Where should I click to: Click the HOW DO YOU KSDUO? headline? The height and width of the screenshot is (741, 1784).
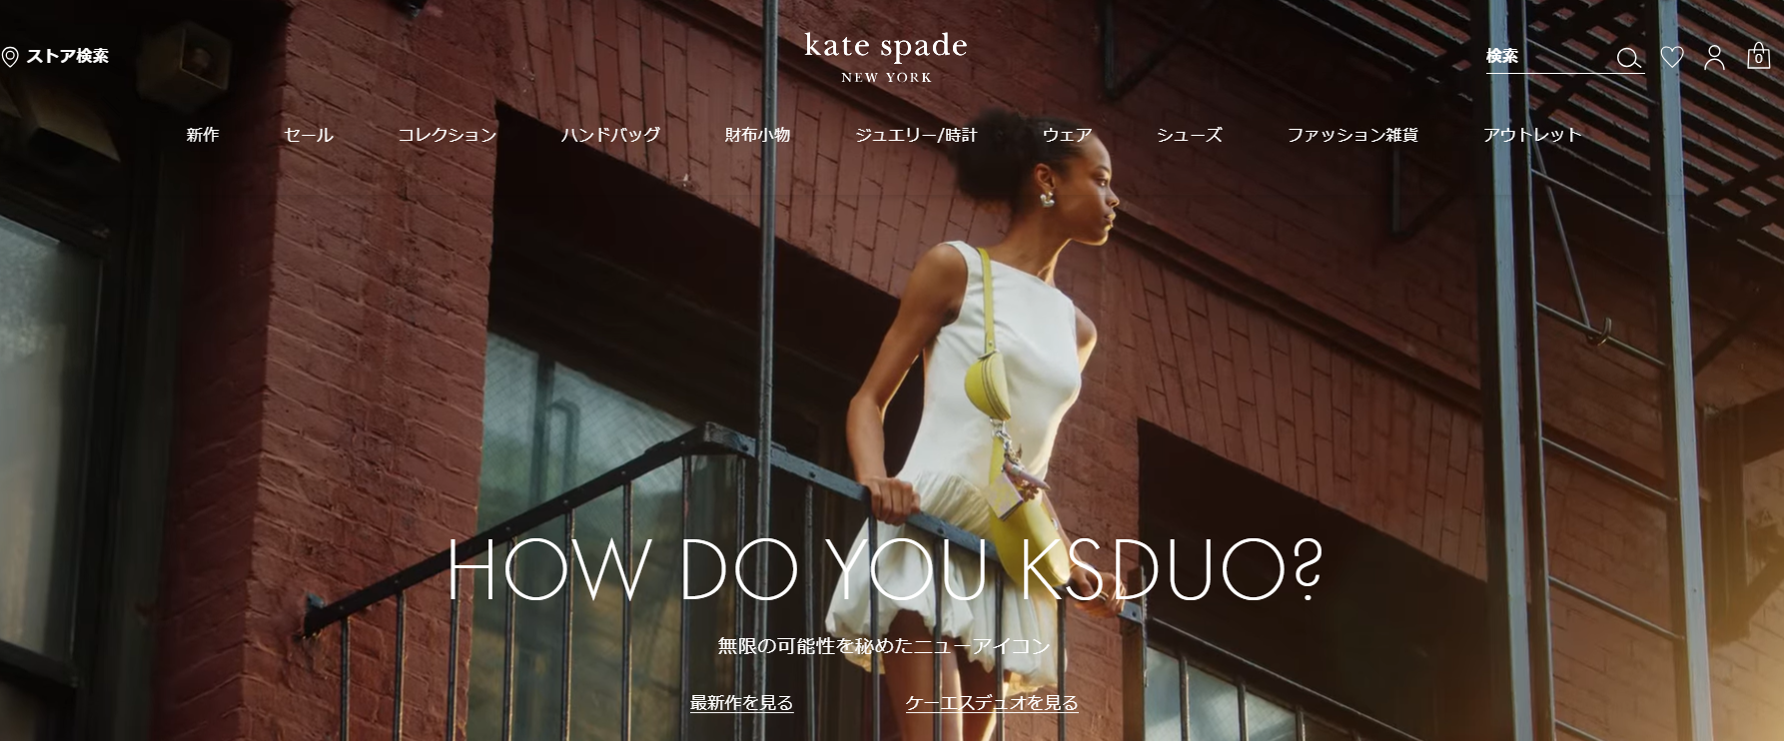885,569
